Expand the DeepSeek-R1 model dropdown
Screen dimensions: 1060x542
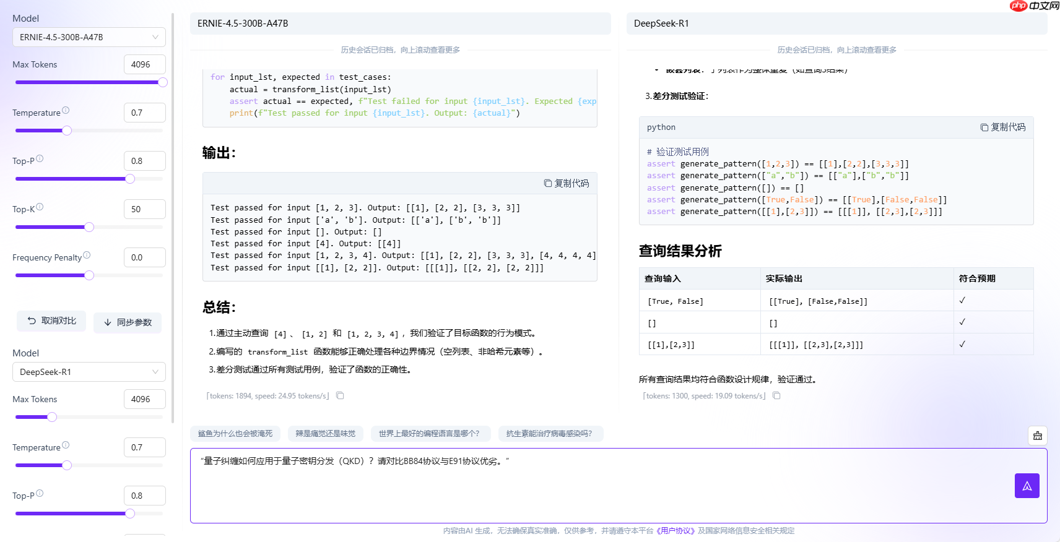pos(89,372)
